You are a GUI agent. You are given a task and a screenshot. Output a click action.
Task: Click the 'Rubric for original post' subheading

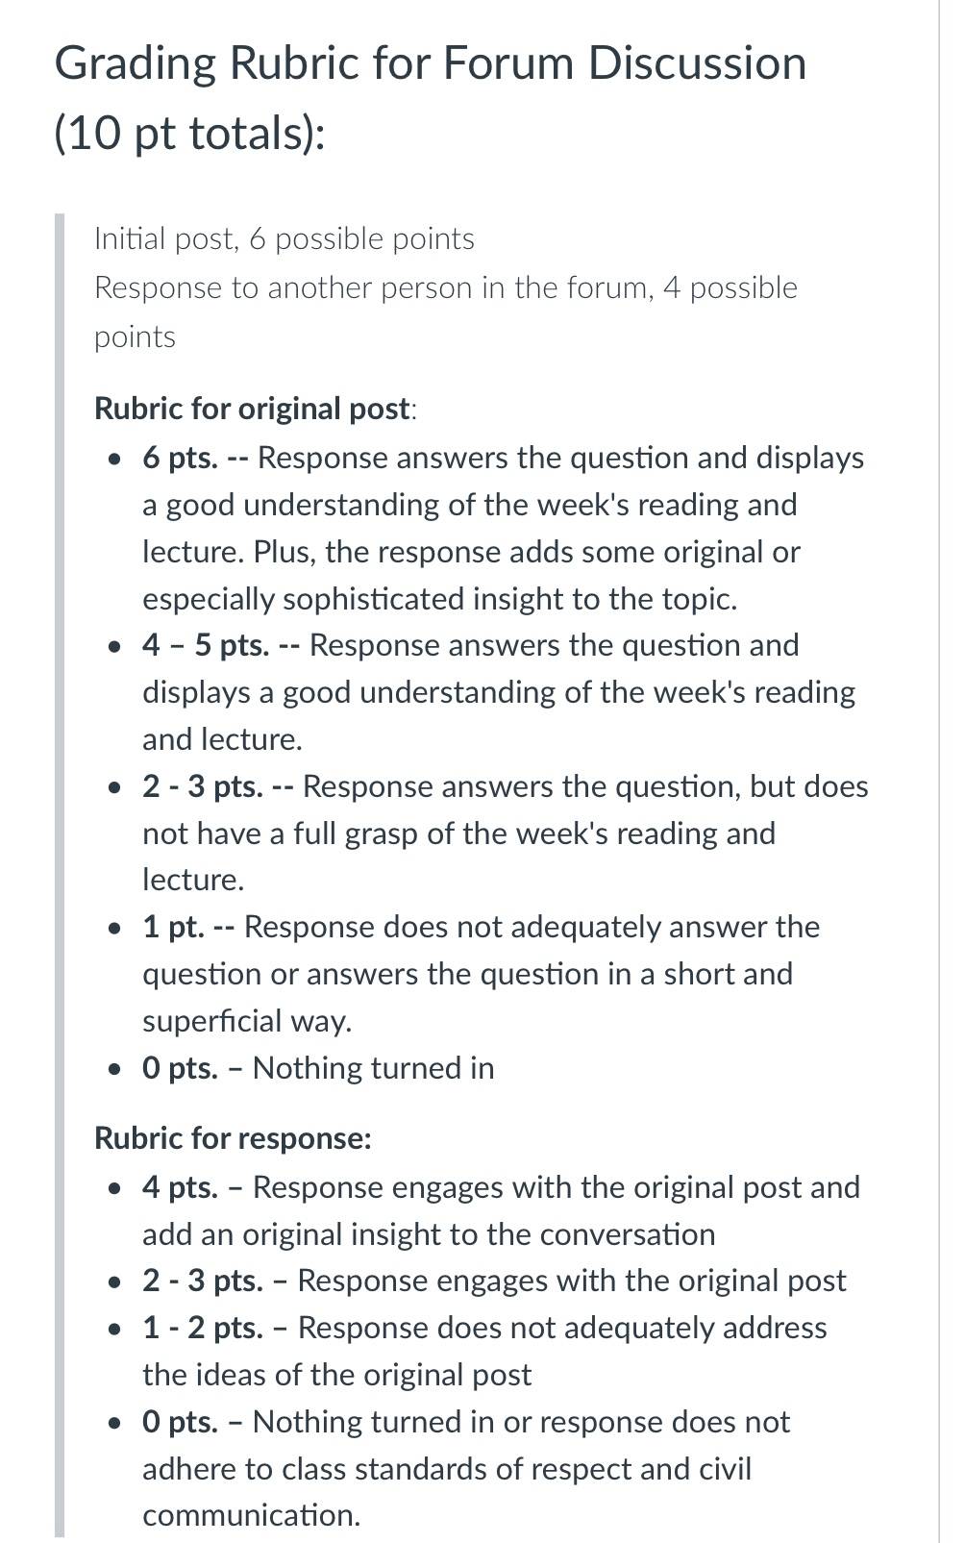[252, 409]
